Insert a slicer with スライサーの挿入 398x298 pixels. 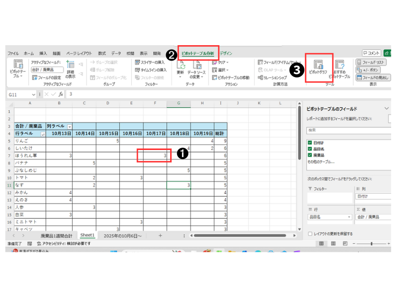pyautogui.click(x=150, y=62)
